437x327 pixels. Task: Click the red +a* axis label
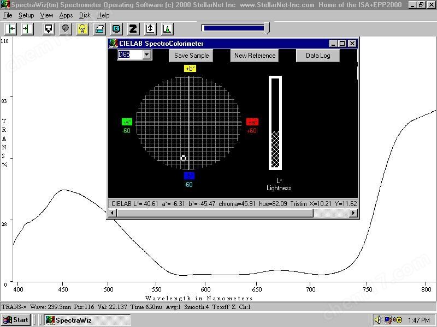252,122
